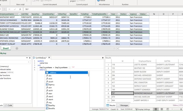
Task: Open BasePay column filter dropdown
Action: pyautogui.click(x=41, y=14)
